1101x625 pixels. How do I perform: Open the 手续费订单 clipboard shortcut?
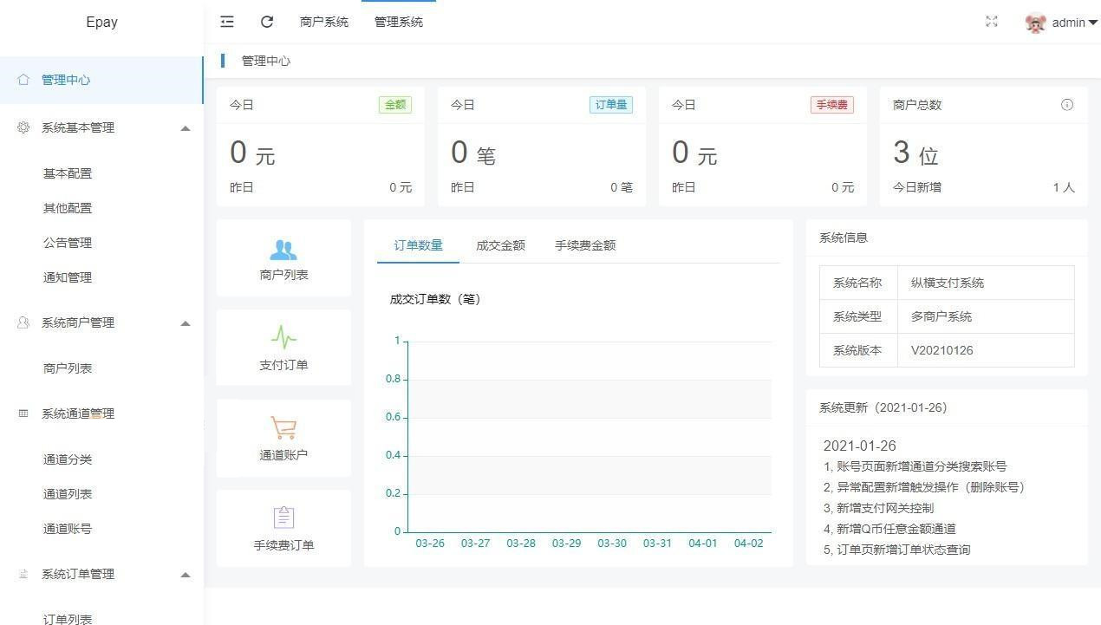click(283, 529)
